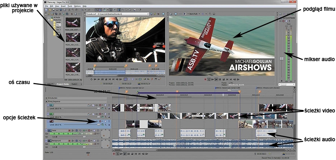Expand the Introduction track group
This screenshot has height=160, width=336.
point(47,98)
